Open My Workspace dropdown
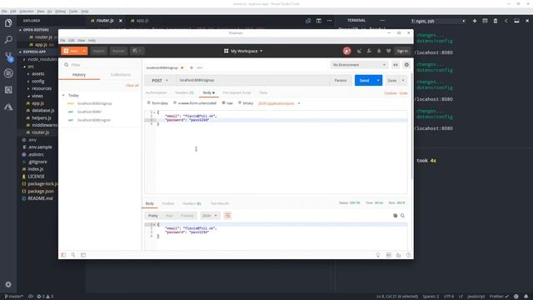This screenshot has width=533, height=300. [243, 51]
